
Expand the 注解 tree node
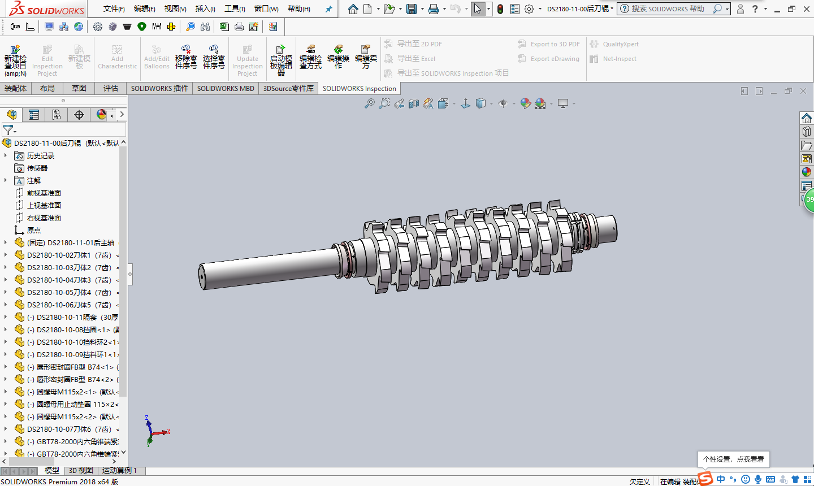pyautogui.click(x=6, y=180)
